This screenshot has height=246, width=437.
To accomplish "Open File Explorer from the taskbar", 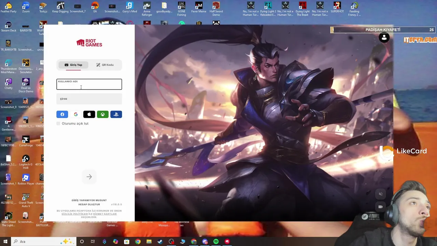I will [149, 242].
